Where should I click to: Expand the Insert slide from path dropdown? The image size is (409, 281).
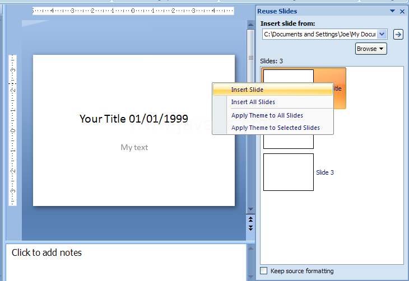click(382, 34)
